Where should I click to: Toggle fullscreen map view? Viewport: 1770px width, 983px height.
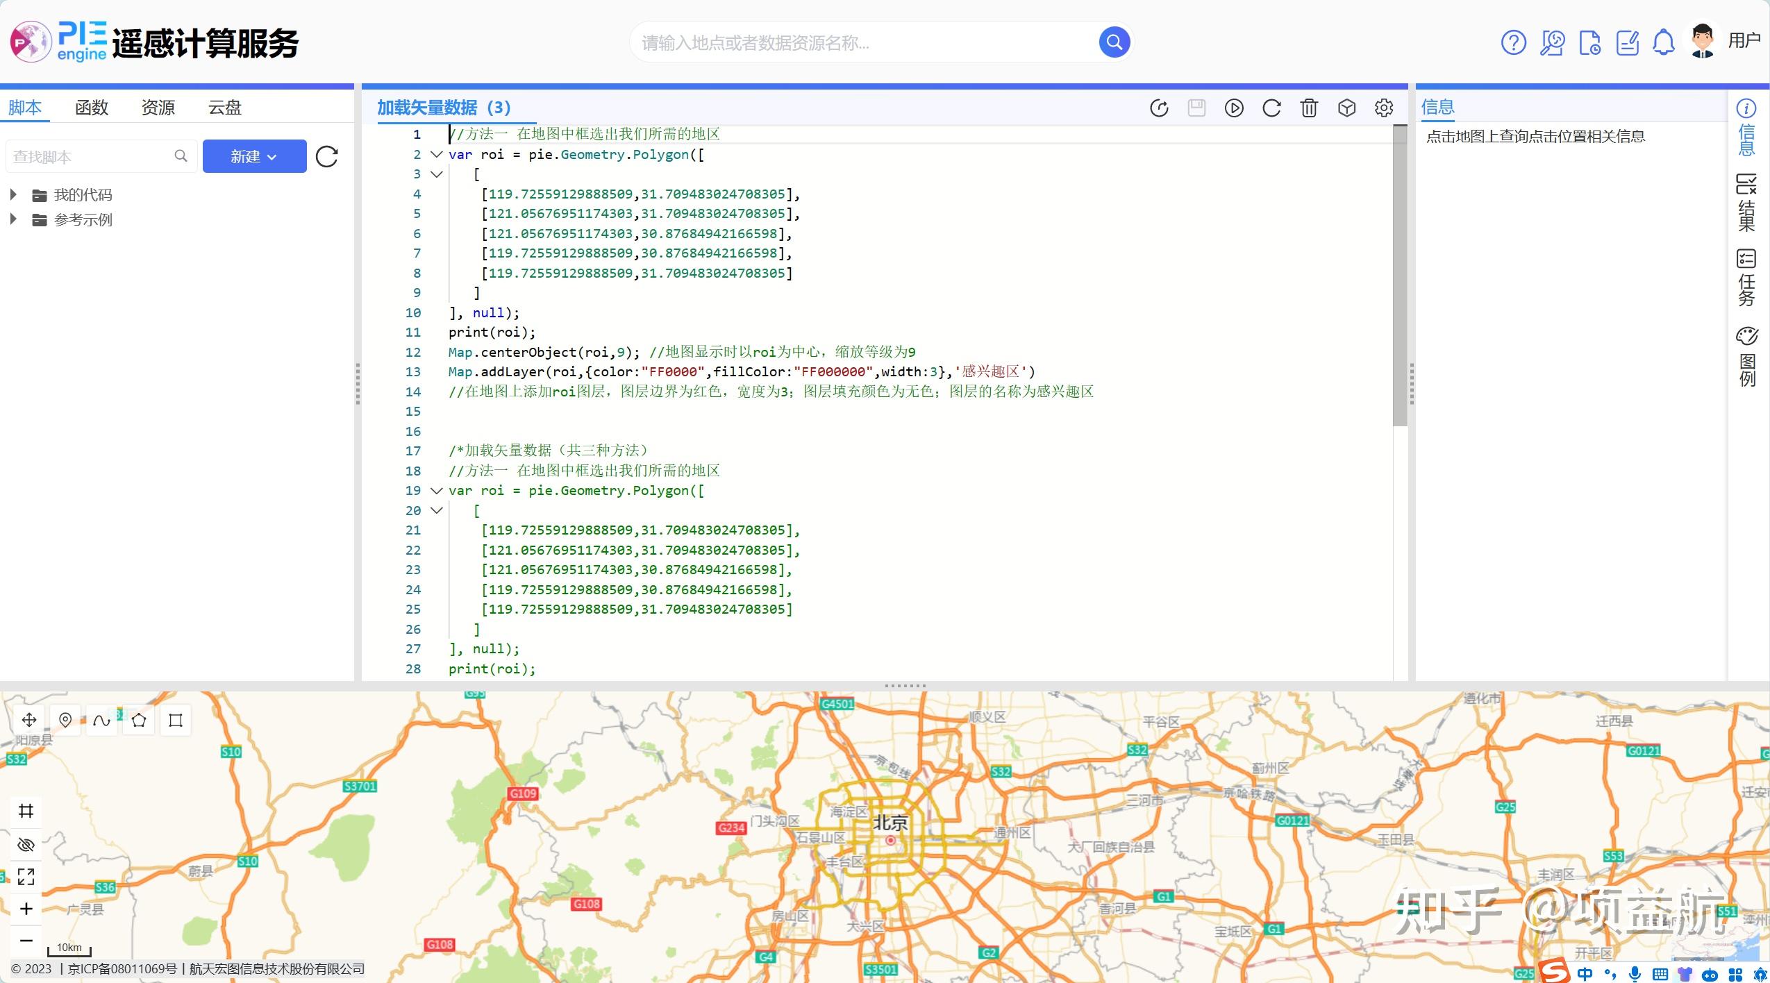click(26, 877)
